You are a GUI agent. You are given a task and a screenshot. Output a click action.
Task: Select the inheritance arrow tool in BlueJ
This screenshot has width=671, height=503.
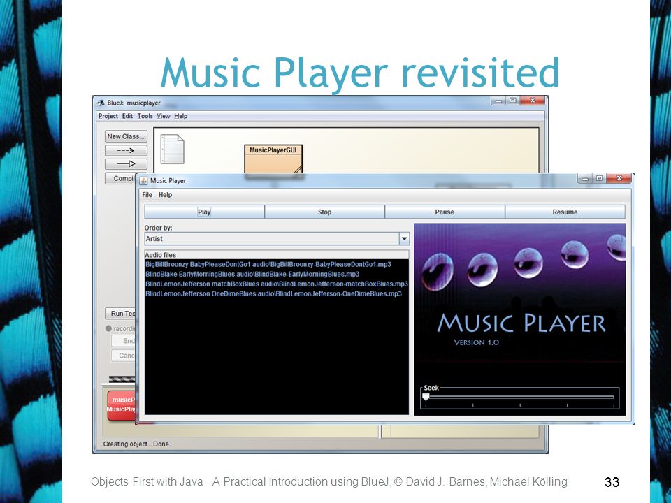[x=126, y=163]
